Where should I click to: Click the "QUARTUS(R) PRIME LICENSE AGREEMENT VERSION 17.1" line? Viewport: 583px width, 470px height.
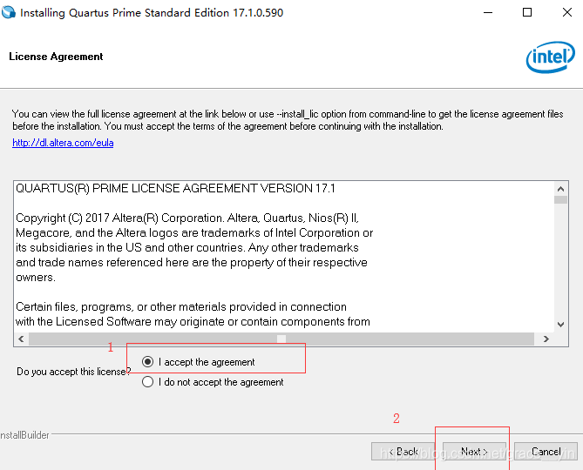point(175,188)
